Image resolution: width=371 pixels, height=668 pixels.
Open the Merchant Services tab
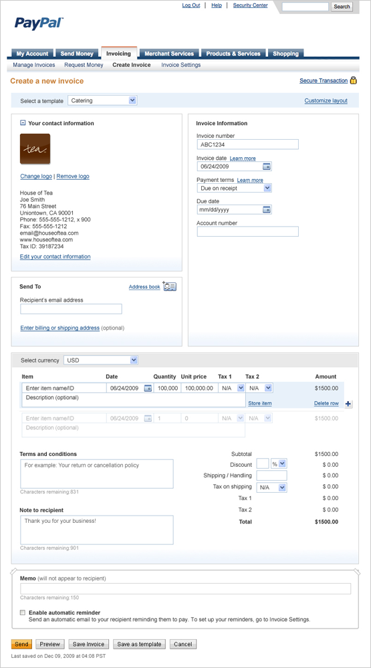169,53
